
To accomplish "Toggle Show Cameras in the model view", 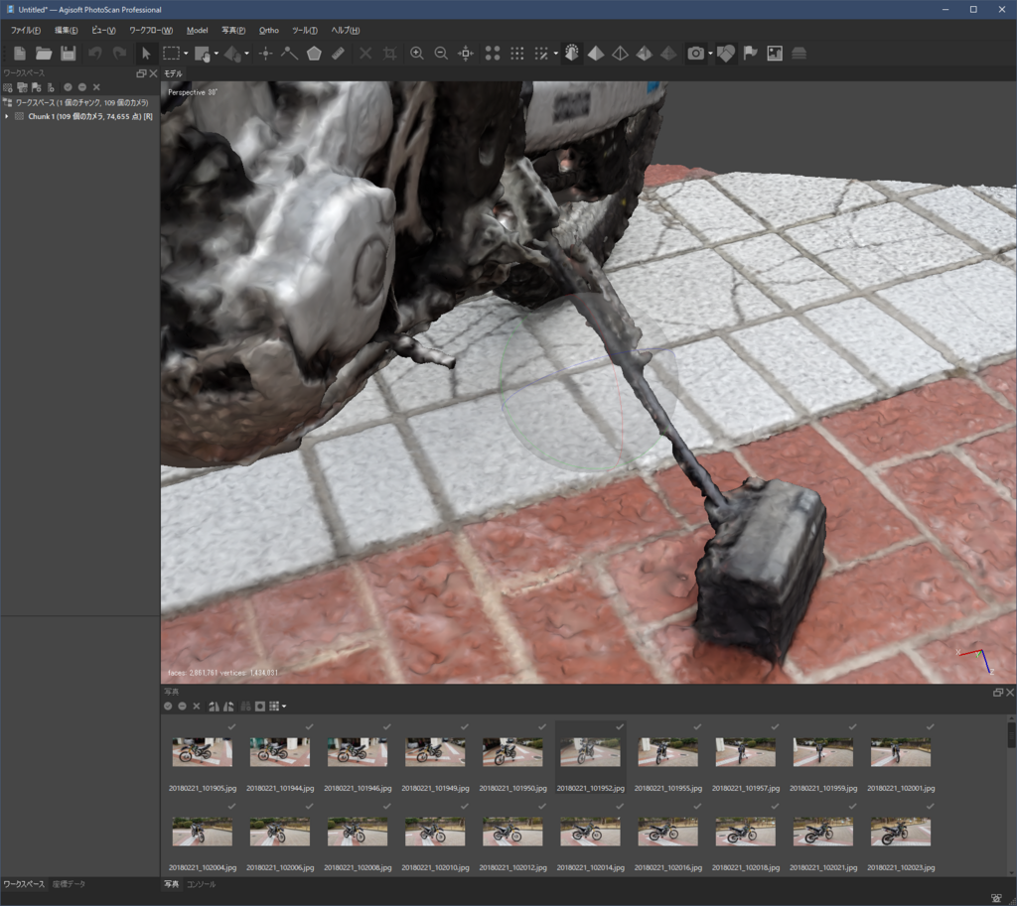I will (x=695, y=54).
